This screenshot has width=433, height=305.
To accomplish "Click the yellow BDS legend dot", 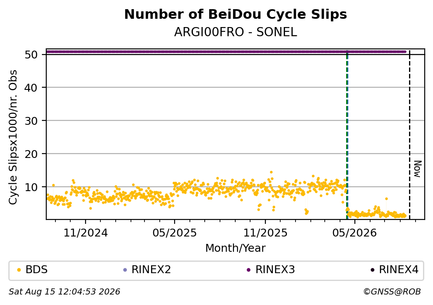I will coord(19,270).
